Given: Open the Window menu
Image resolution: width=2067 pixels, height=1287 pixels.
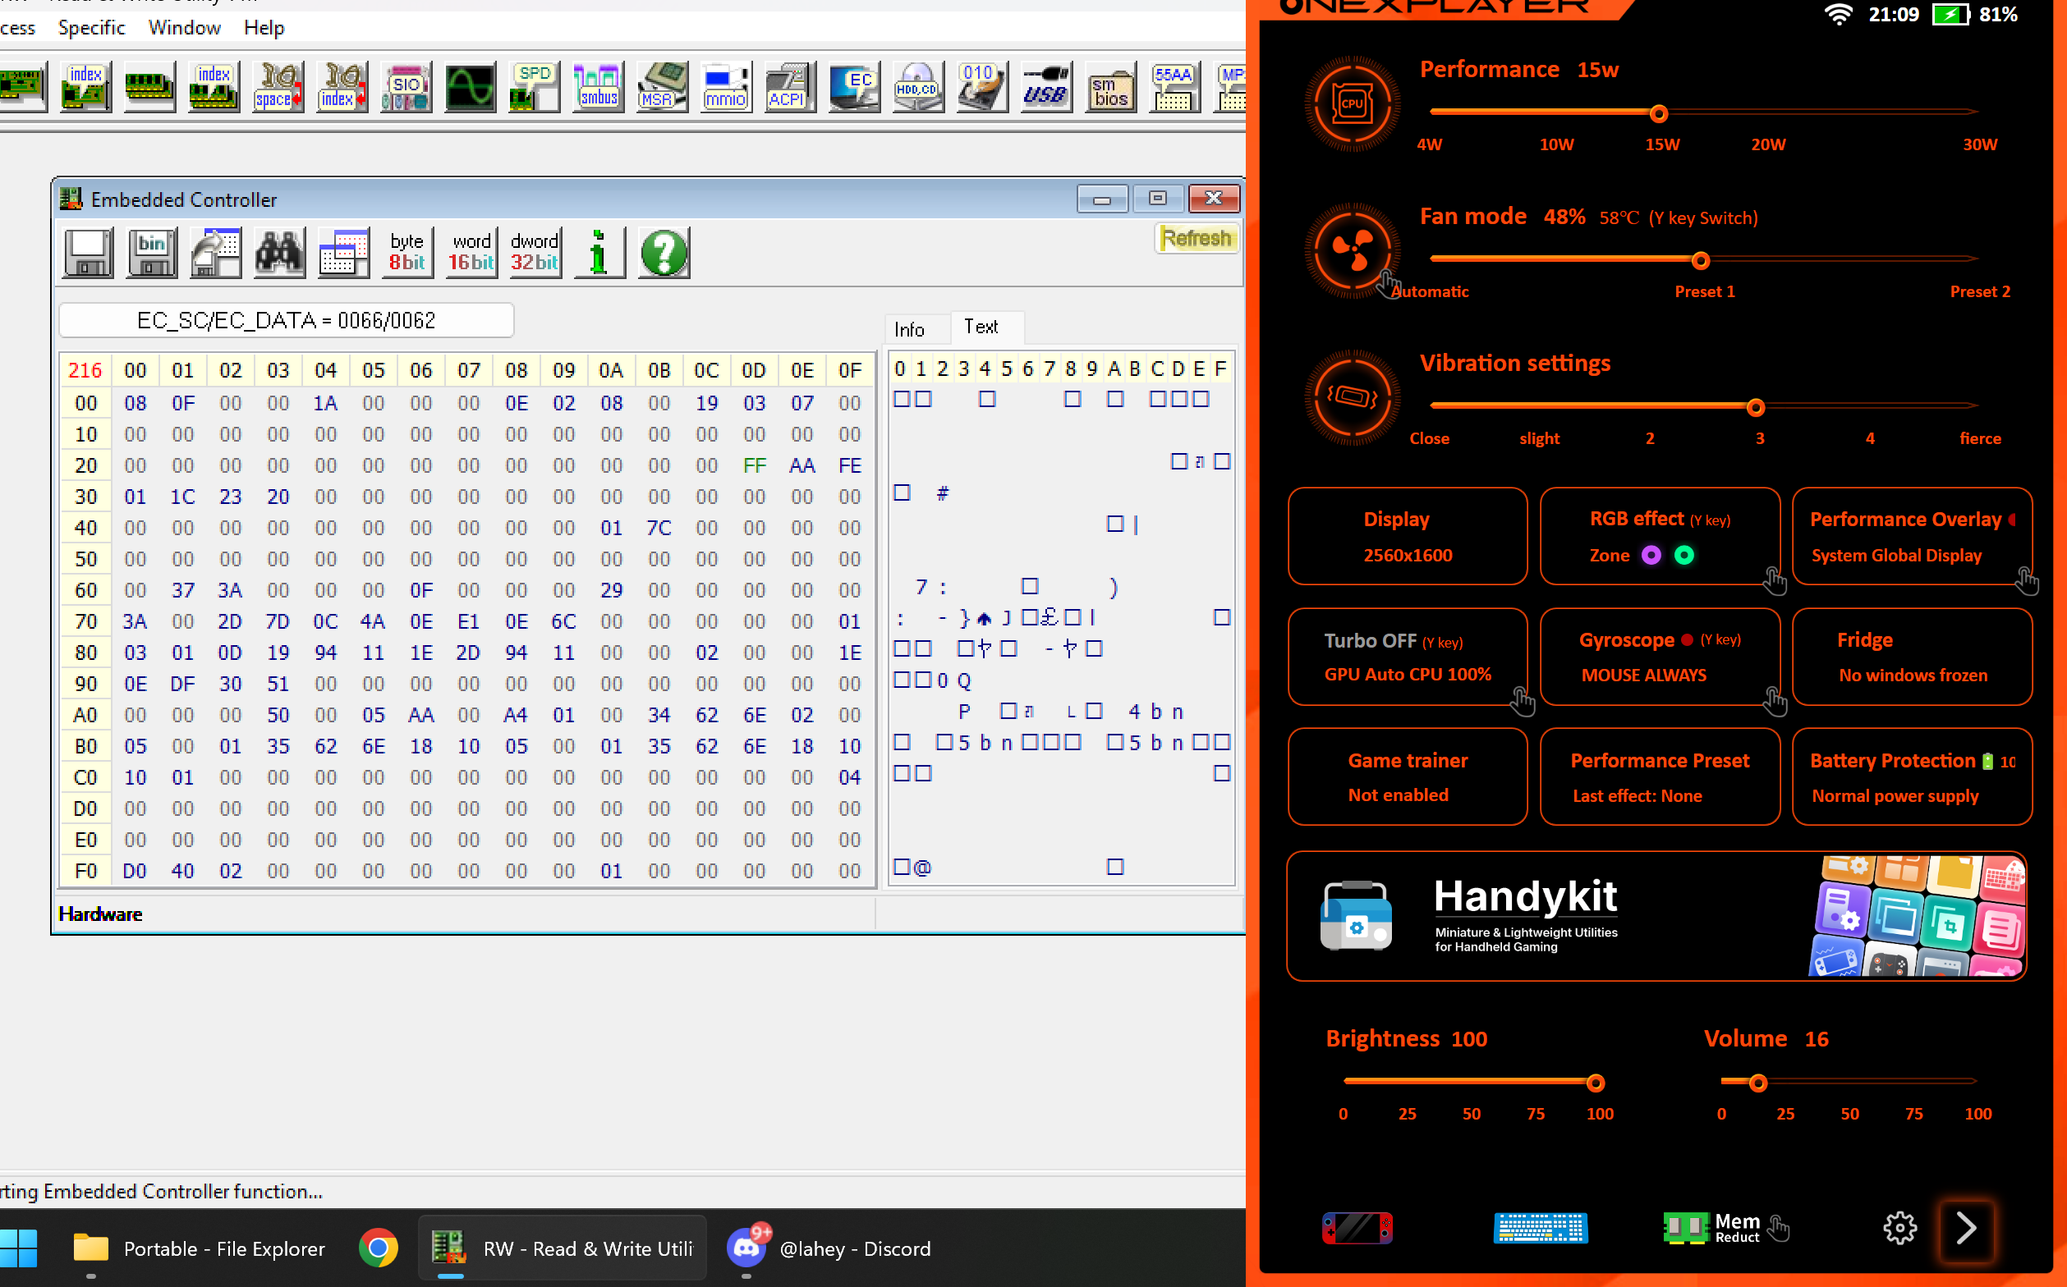Looking at the screenshot, I should coord(184,27).
